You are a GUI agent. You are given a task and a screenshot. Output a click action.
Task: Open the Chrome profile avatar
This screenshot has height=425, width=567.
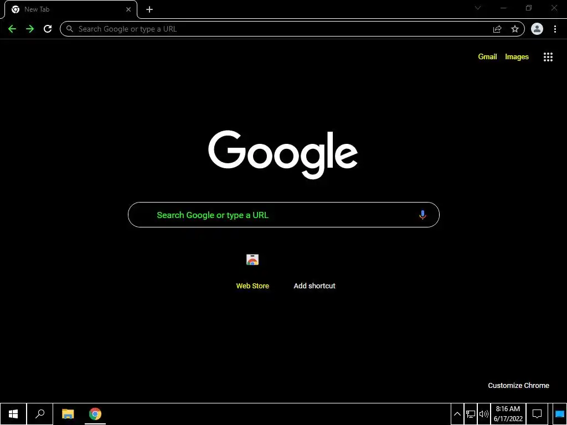[x=537, y=29]
